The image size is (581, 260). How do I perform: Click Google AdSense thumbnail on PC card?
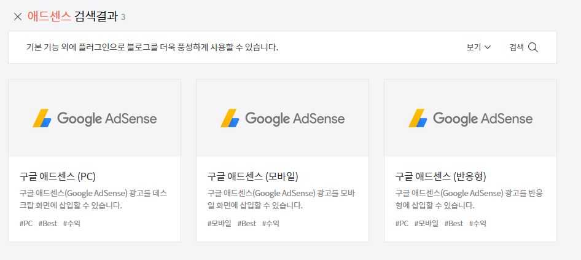pyautogui.click(x=95, y=118)
